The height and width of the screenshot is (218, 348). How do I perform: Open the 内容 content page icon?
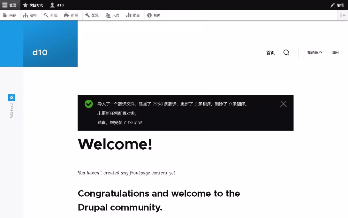[x=5, y=15]
